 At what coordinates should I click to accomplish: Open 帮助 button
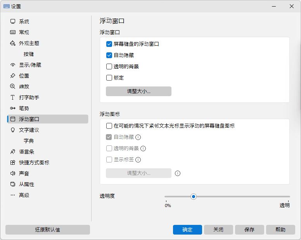280,230
